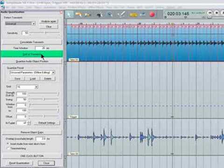Click the Strength slider handle

pyautogui.click(x=58, y=94)
